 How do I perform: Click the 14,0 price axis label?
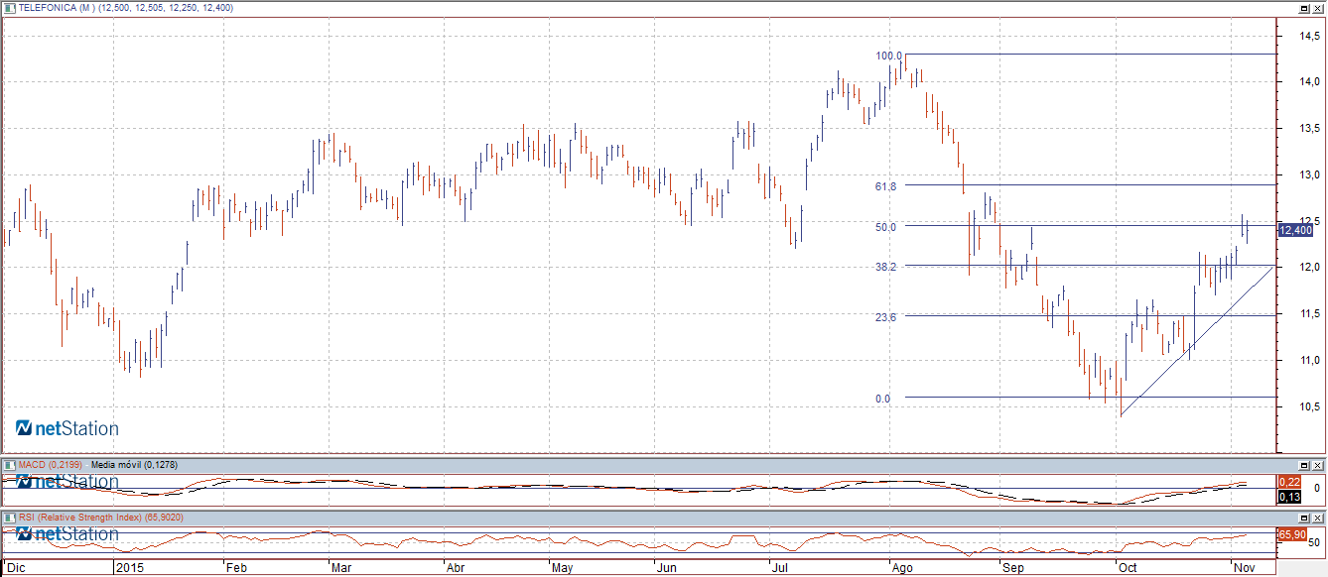point(1310,82)
